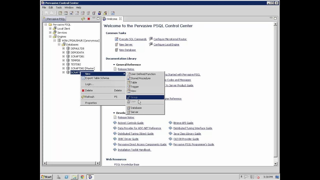Screen dimensions: 320x180
Task: Click the New User Defined Function toolbar icon
Action: click(77, 13)
